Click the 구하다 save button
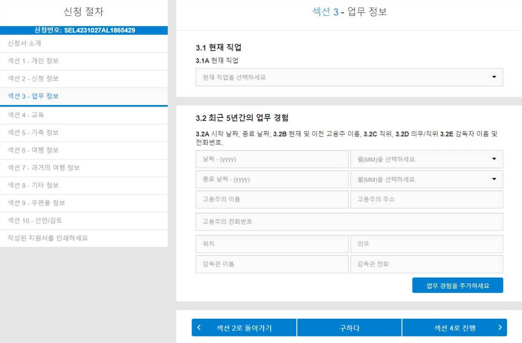The width and height of the screenshot is (522, 343). (349, 327)
